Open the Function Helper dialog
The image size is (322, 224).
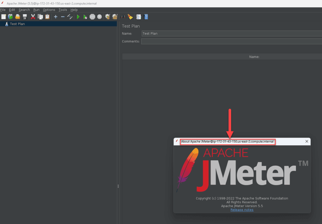[x=138, y=17]
